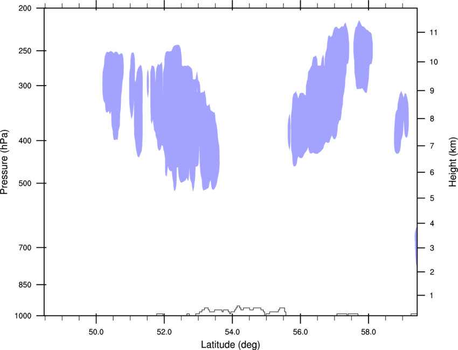Select the 200 pressure tick label
This screenshot has width=458, height=350.
pyautogui.click(x=25, y=8)
